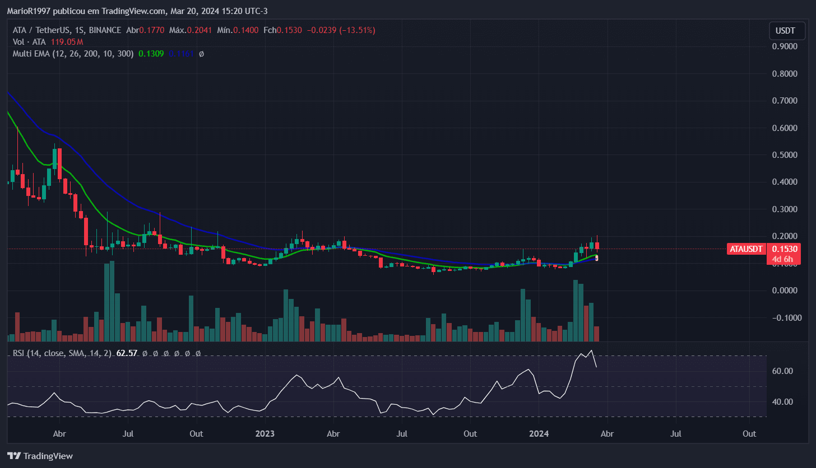The width and height of the screenshot is (816, 468).
Task: Click the 2023 label on the time axis
Action: point(265,434)
